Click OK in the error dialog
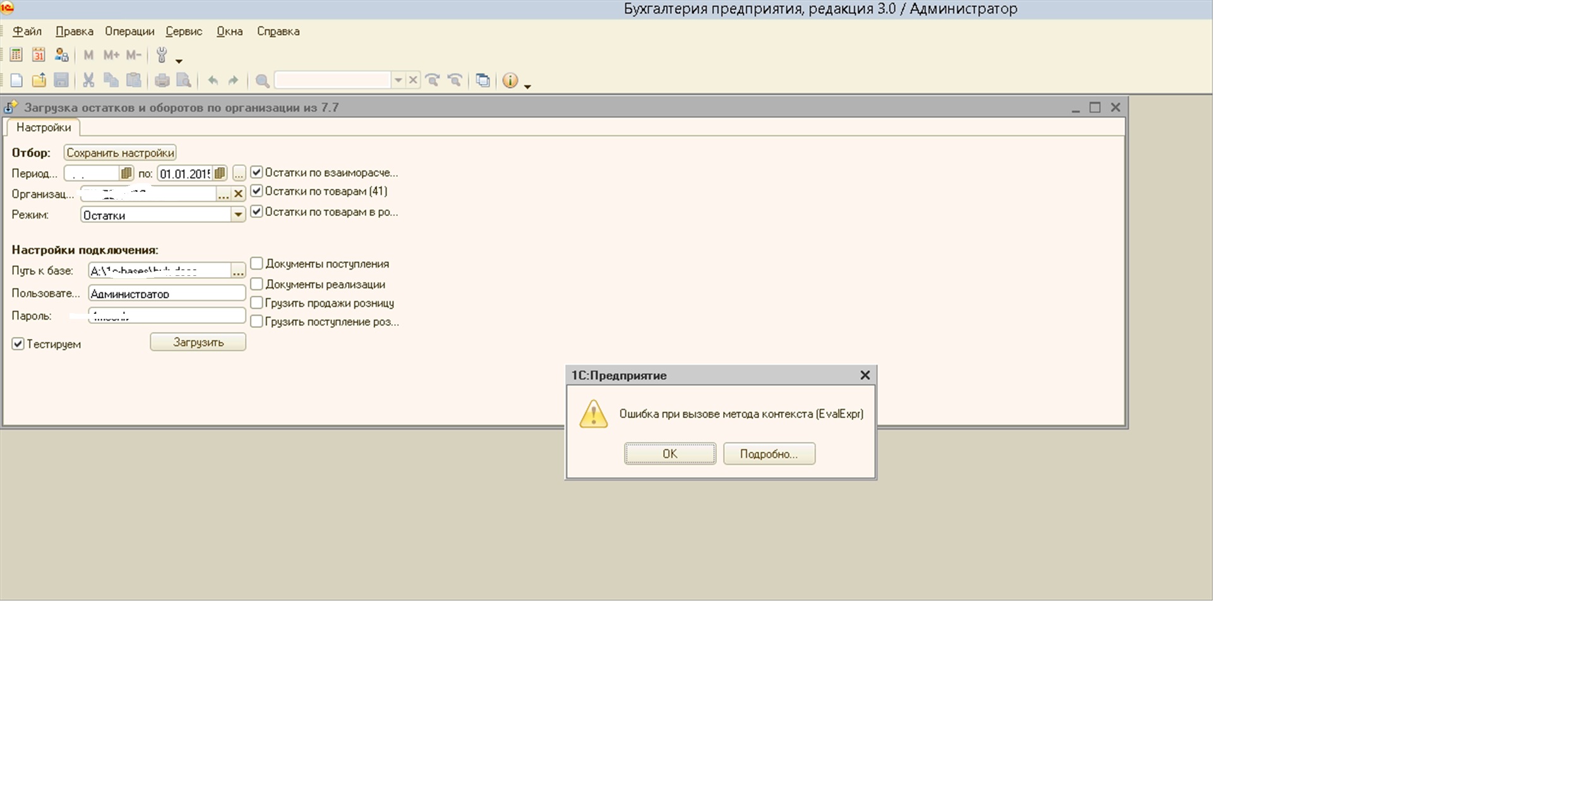Viewport: 1570px width, 793px height. [x=670, y=453]
